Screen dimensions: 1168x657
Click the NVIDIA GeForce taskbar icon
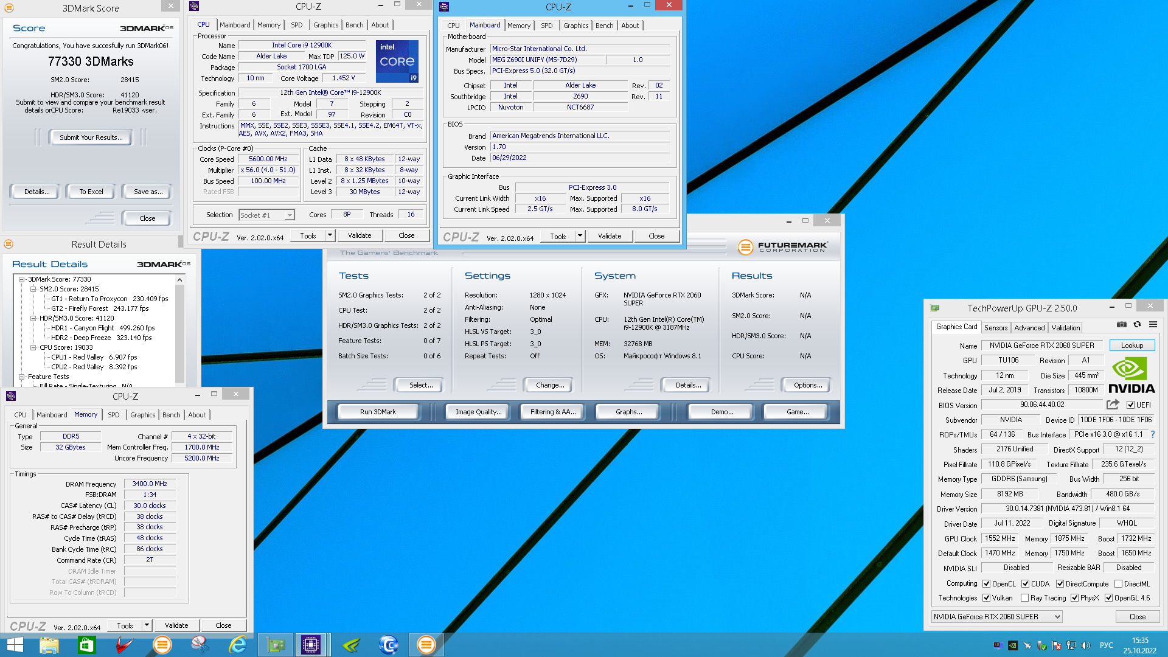351,645
